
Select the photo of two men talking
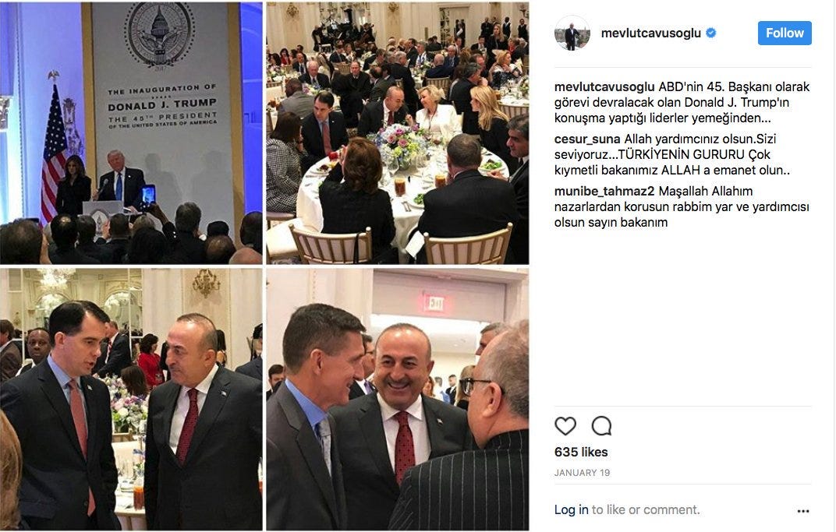coord(131,400)
